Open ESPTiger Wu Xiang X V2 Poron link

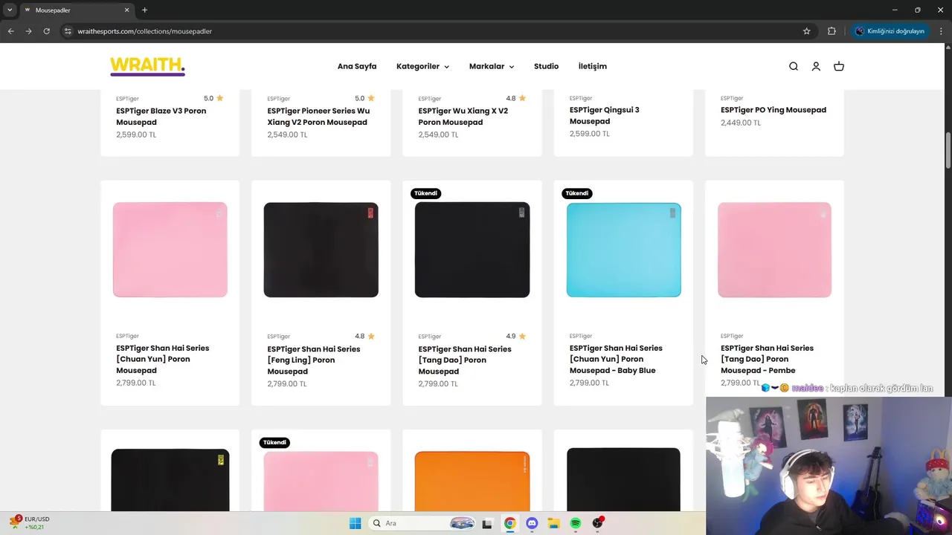point(463,117)
